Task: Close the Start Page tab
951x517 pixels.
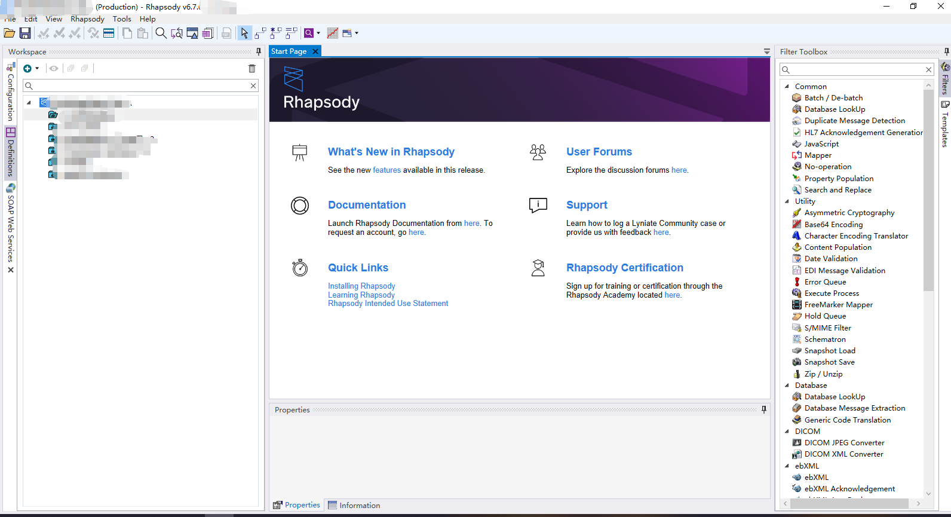Action: [x=315, y=51]
